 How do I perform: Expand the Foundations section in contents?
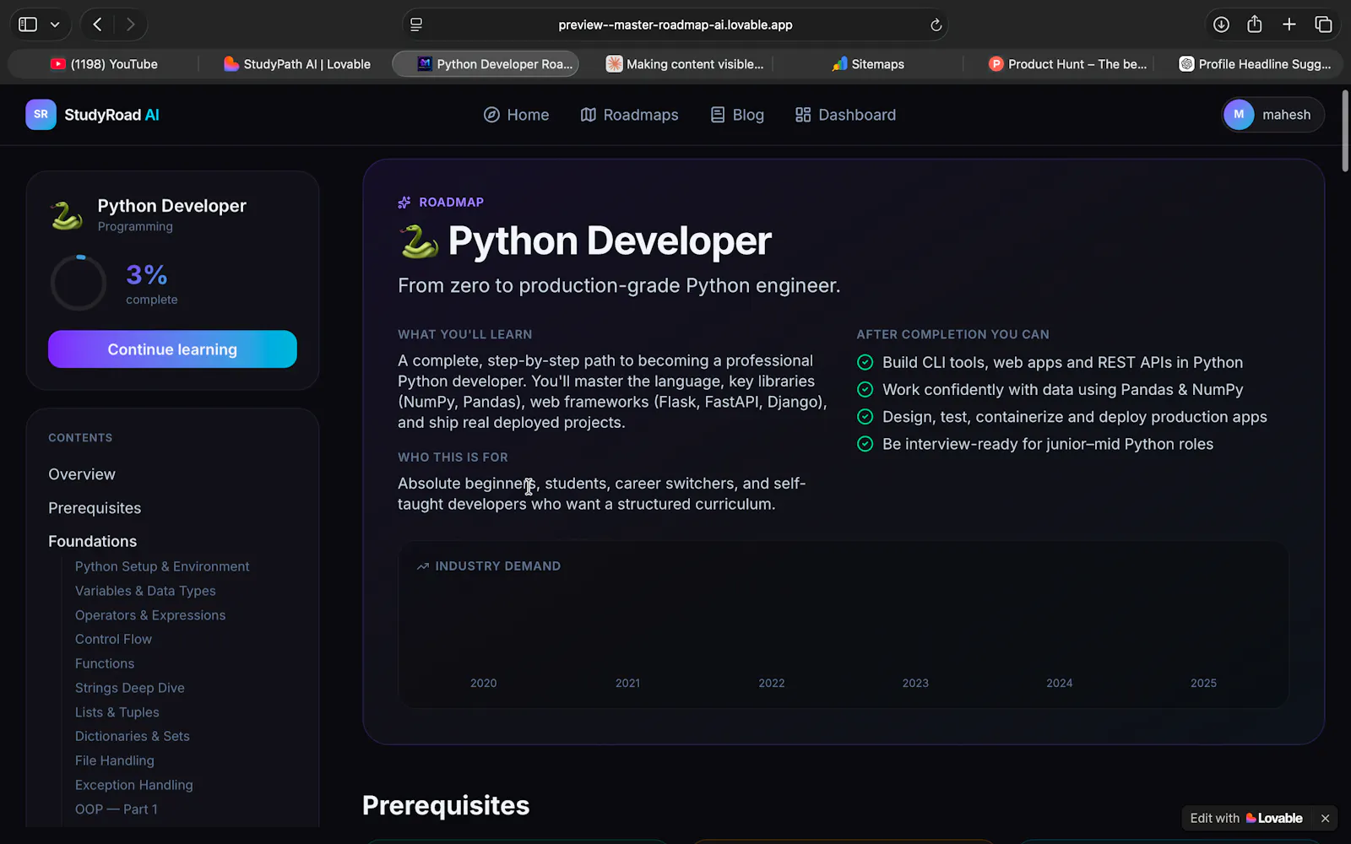click(92, 541)
